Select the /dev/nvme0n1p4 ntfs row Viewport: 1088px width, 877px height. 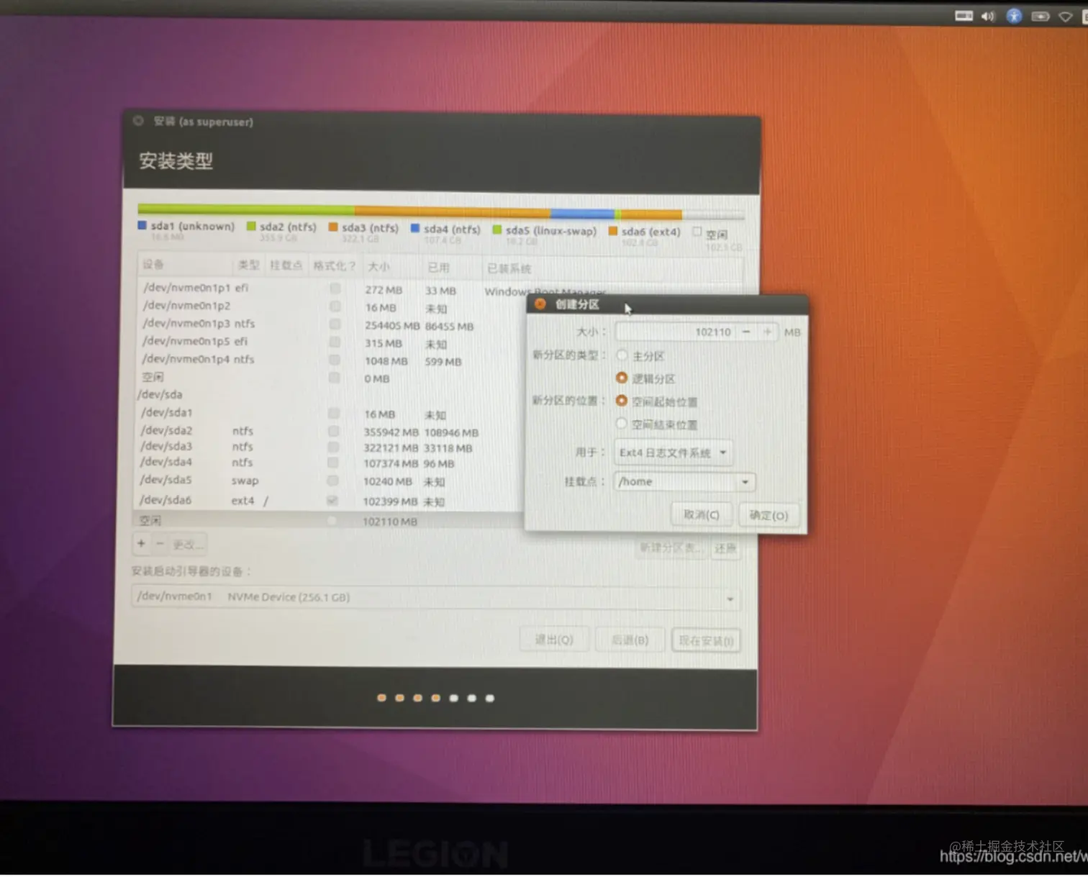[x=331, y=359]
